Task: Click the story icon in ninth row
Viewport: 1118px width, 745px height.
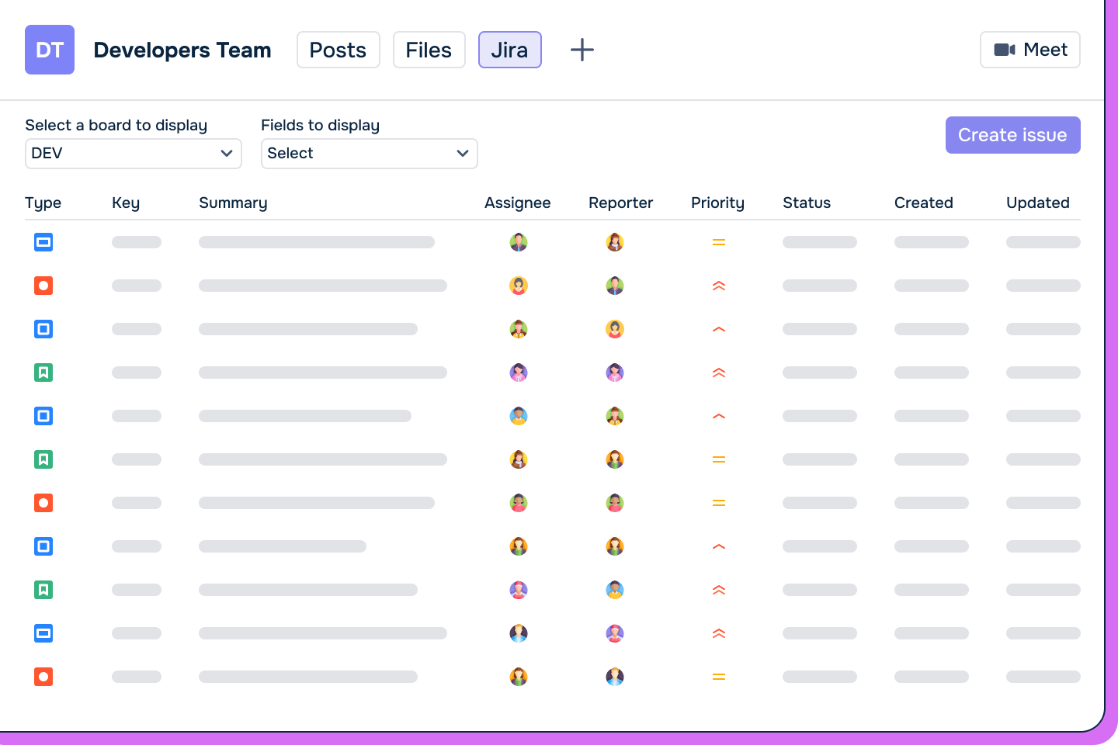Action: pyautogui.click(x=43, y=590)
